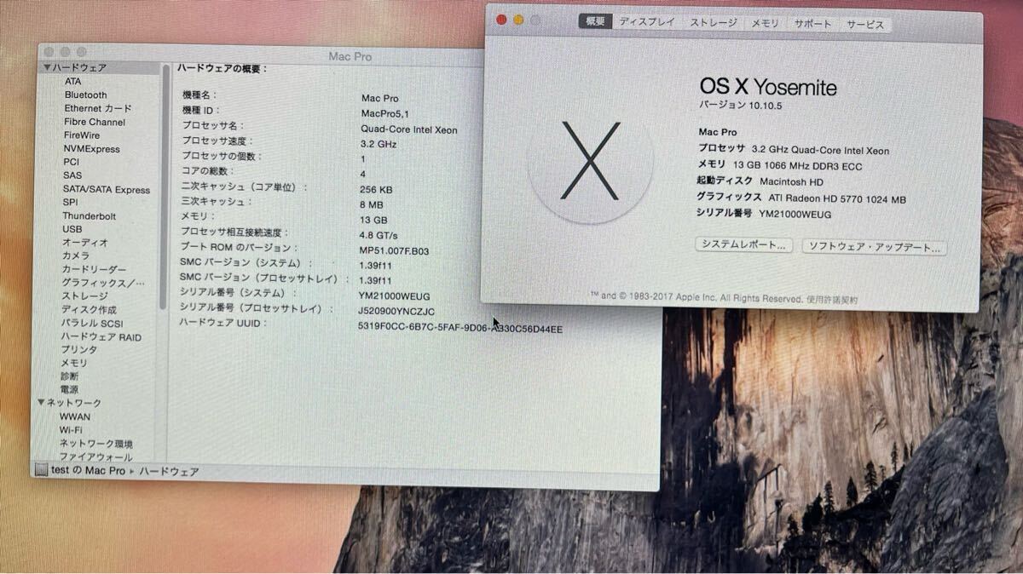
Task: Click the 8 MB L3 cache value
Action: coord(372,205)
